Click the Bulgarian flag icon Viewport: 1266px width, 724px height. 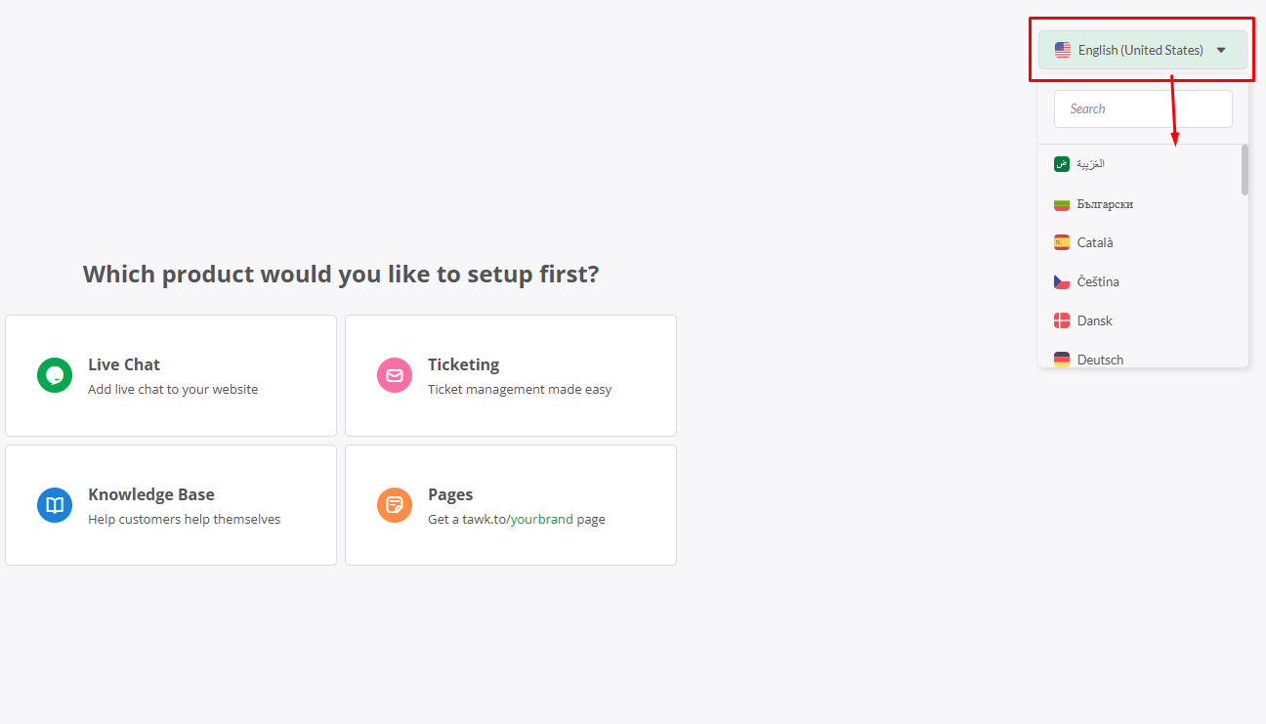click(1062, 204)
